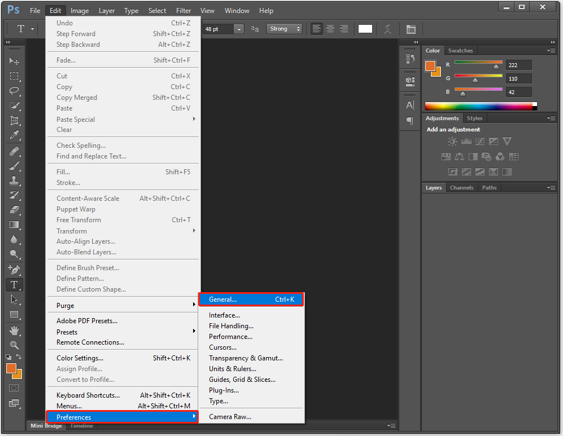
Task: Add a Levels adjustment
Action: click(466, 141)
